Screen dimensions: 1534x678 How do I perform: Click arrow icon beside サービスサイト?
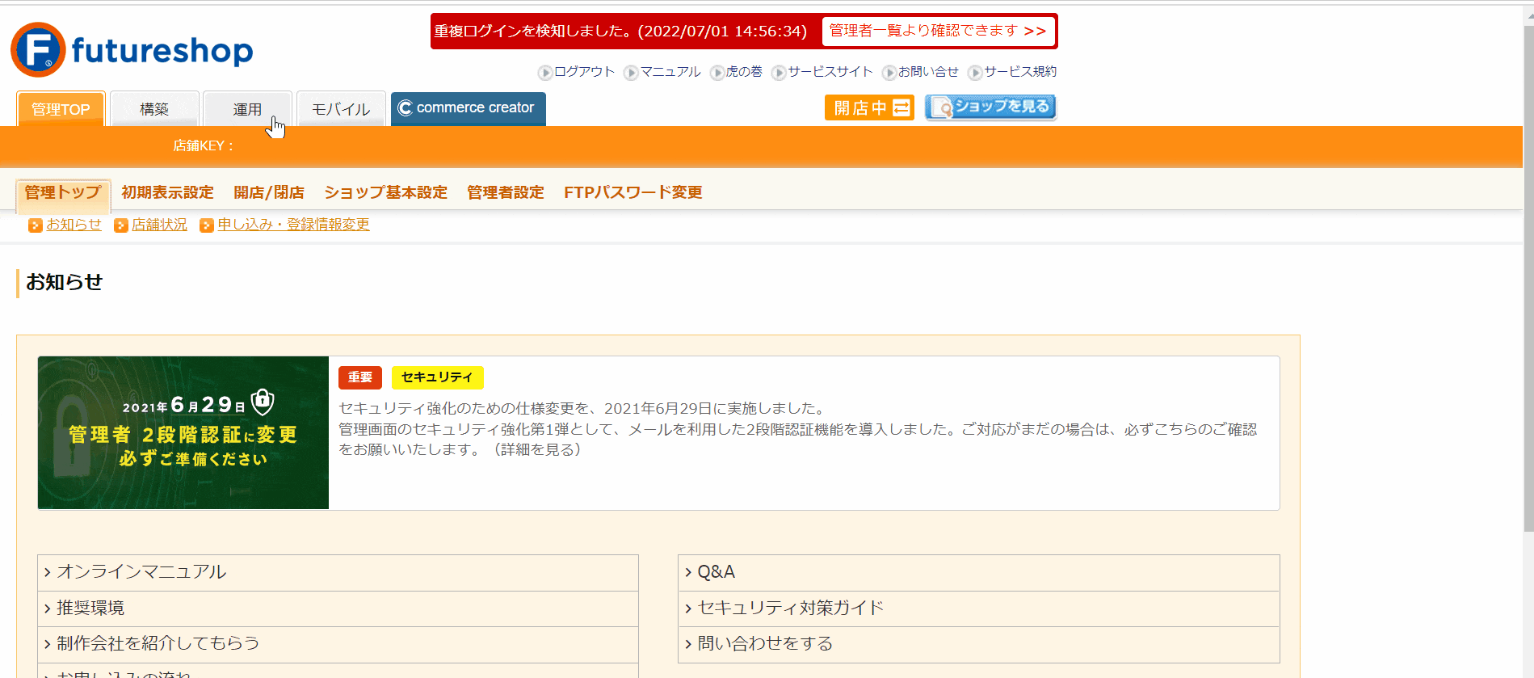(779, 73)
